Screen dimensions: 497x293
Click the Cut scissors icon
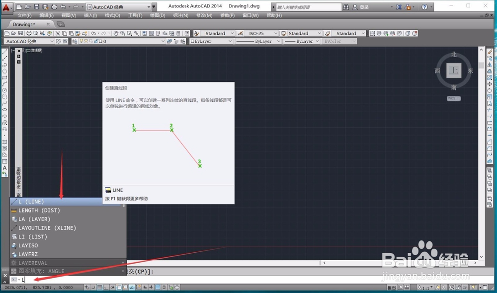(57, 33)
